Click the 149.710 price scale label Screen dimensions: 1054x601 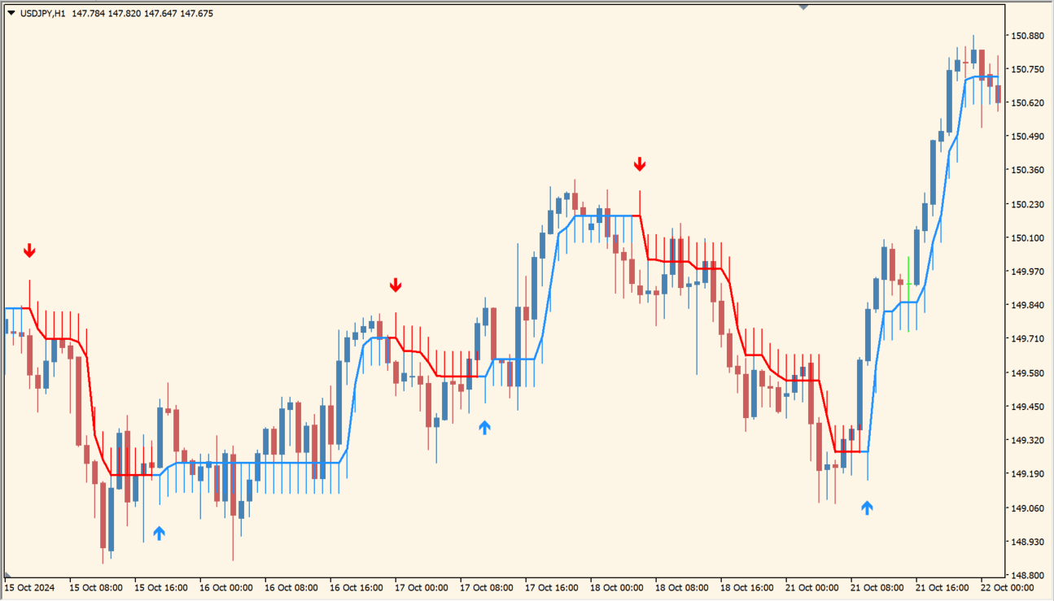tap(1027, 339)
